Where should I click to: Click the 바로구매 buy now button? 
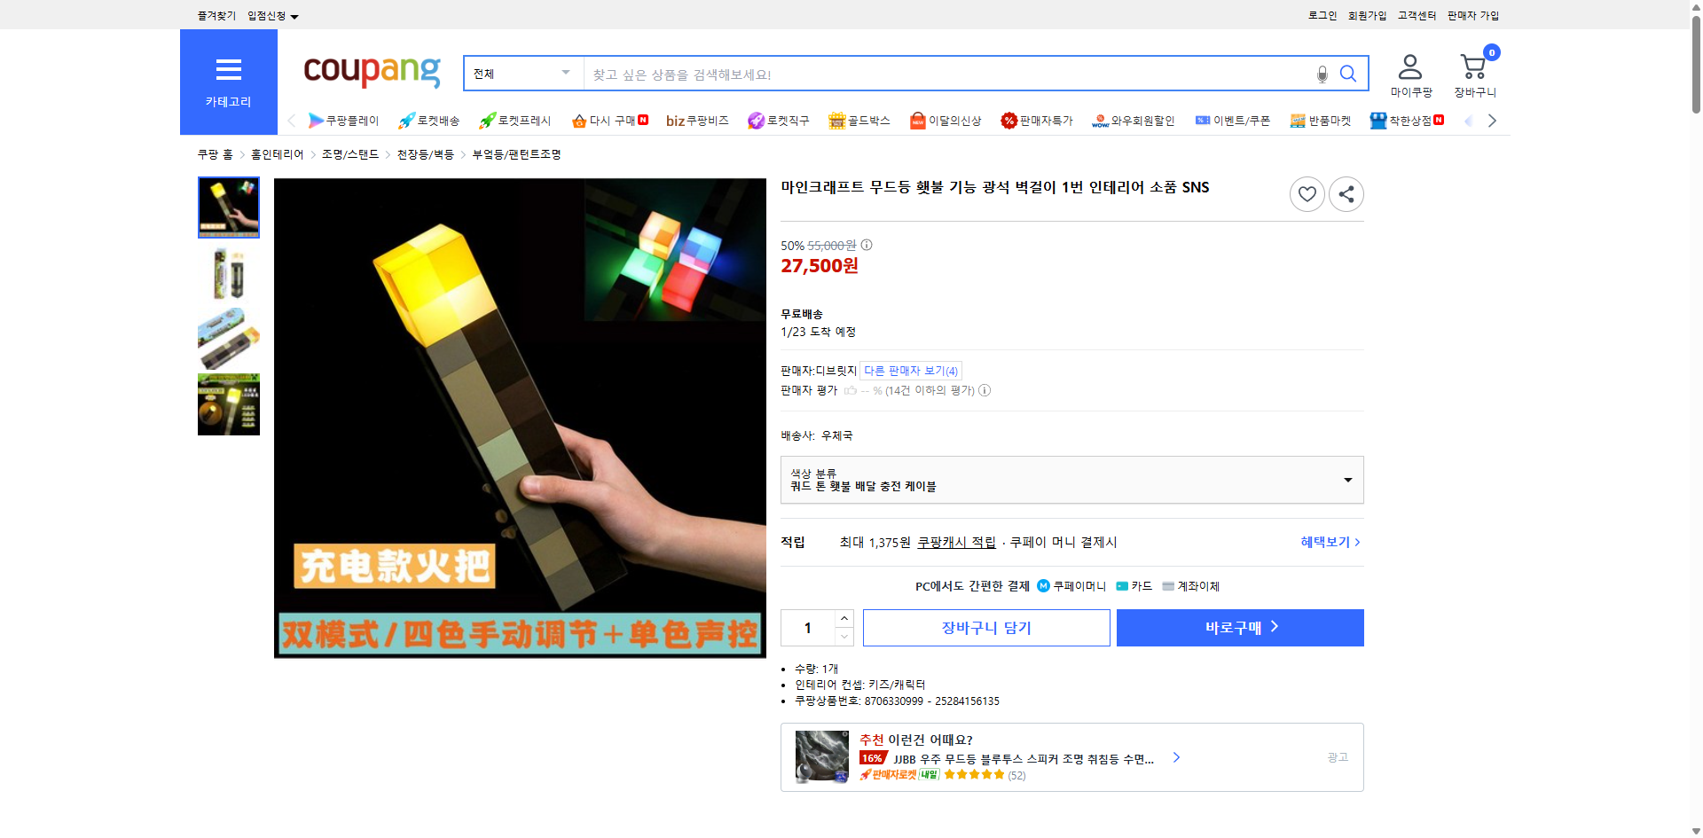coord(1239,627)
